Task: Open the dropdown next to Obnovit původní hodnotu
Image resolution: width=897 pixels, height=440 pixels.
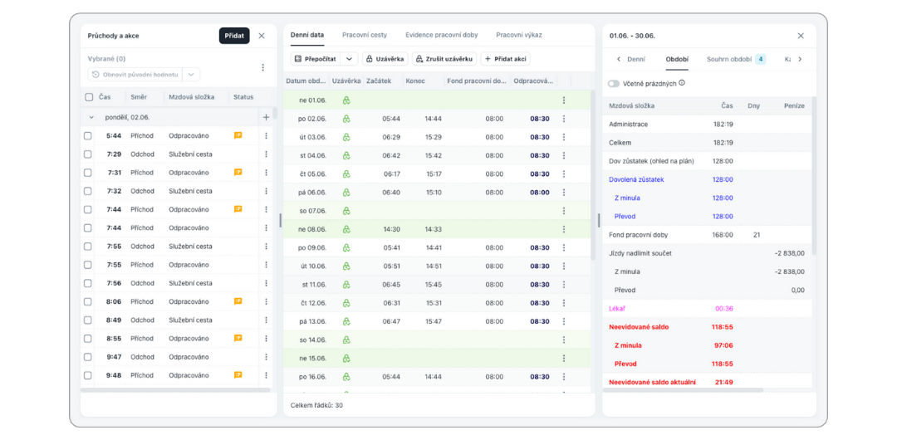Action: 191,75
